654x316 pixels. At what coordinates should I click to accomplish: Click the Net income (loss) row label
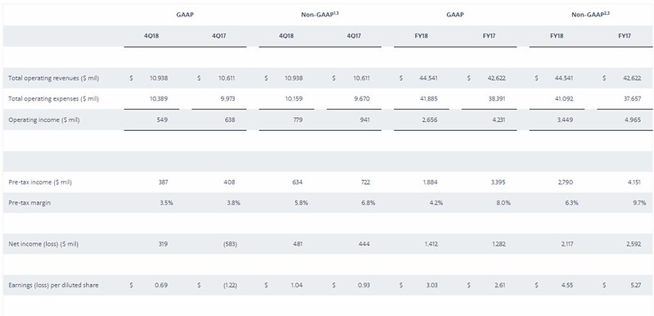(x=44, y=244)
